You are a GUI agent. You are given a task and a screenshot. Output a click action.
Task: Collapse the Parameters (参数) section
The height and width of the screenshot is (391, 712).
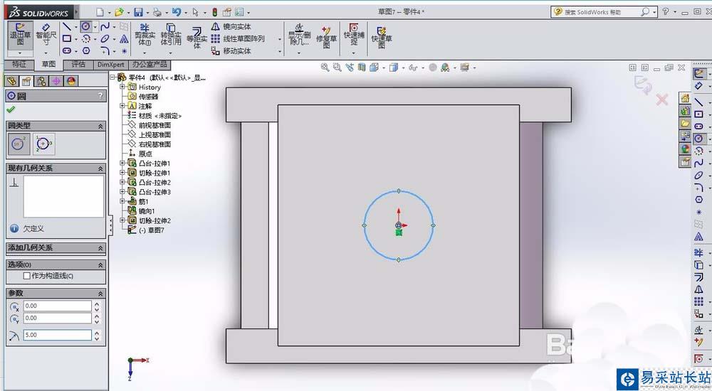tap(100, 294)
